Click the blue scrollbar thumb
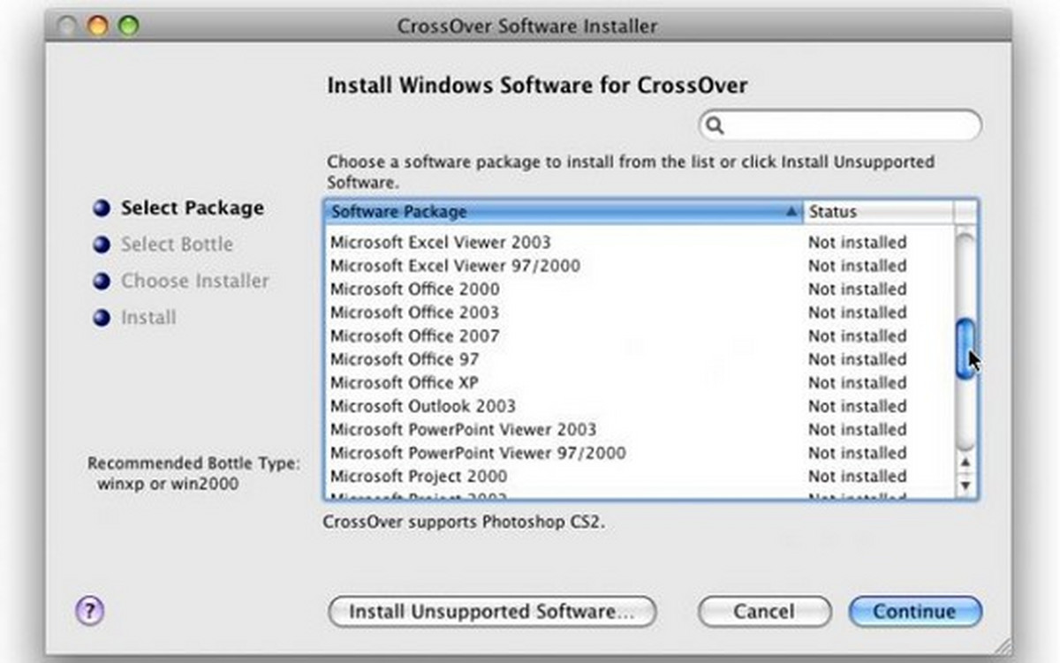1060x663 pixels. [966, 349]
